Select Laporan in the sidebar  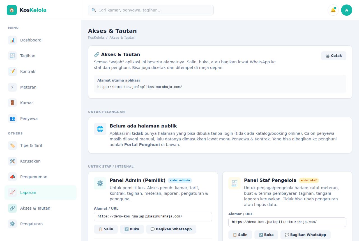[40, 193]
